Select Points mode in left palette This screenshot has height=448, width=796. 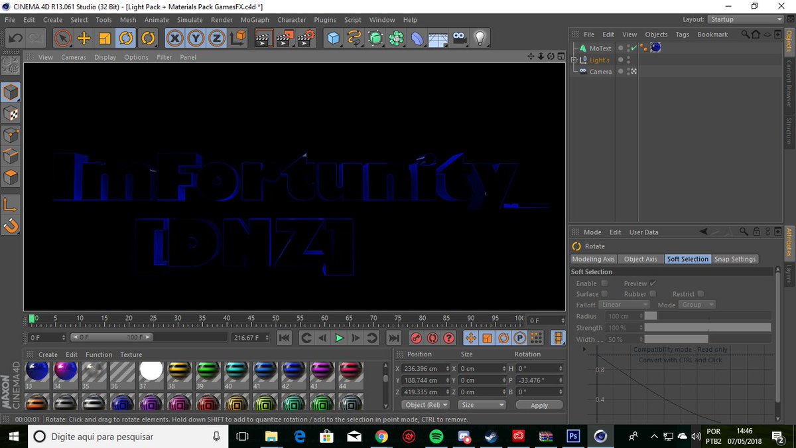(x=11, y=135)
